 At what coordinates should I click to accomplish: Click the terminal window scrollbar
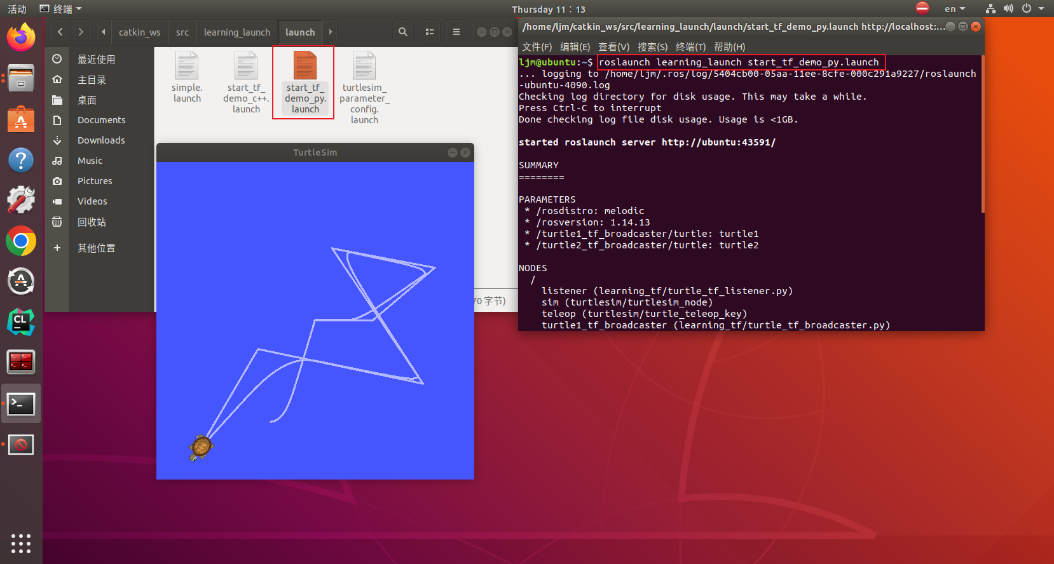[982, 135]
